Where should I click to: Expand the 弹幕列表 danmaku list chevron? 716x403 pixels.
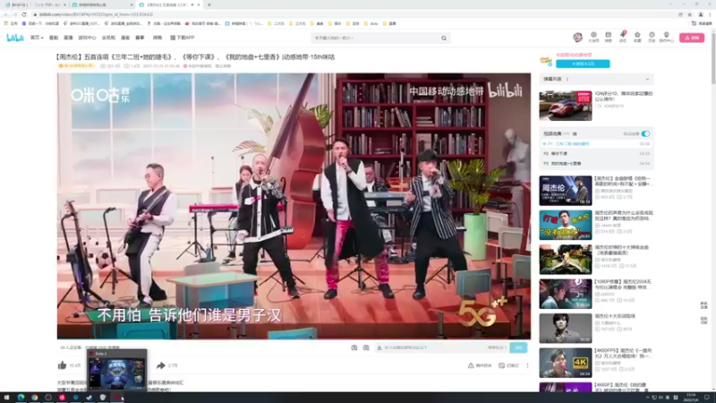[x=647, y=79]
